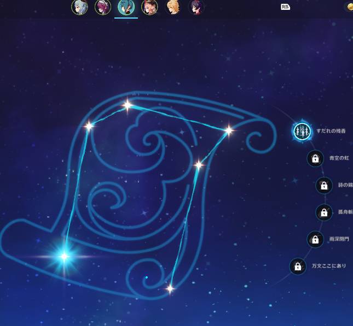Click the 万文ここにあり label text

tap(328, 266)
